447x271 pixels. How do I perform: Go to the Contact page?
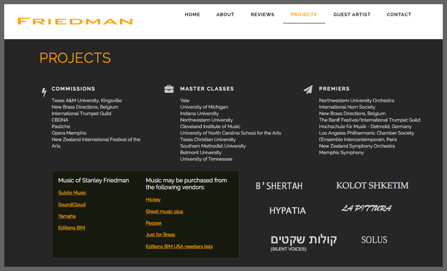pyautogui.click(x=399, y=15)
